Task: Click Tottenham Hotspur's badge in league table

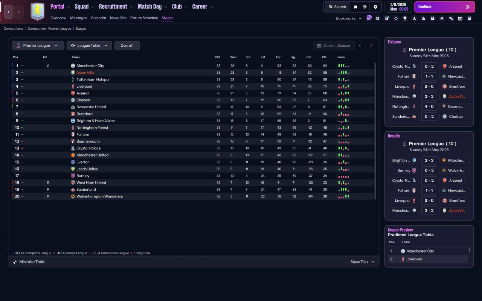Action: click(x=73, y=79)
